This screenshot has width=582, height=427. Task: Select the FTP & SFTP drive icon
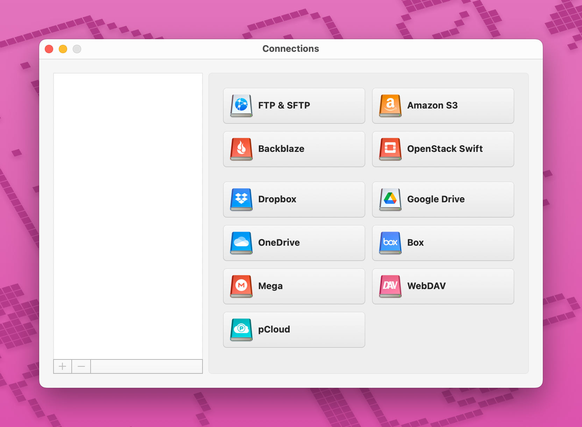(x=241, y=105)
